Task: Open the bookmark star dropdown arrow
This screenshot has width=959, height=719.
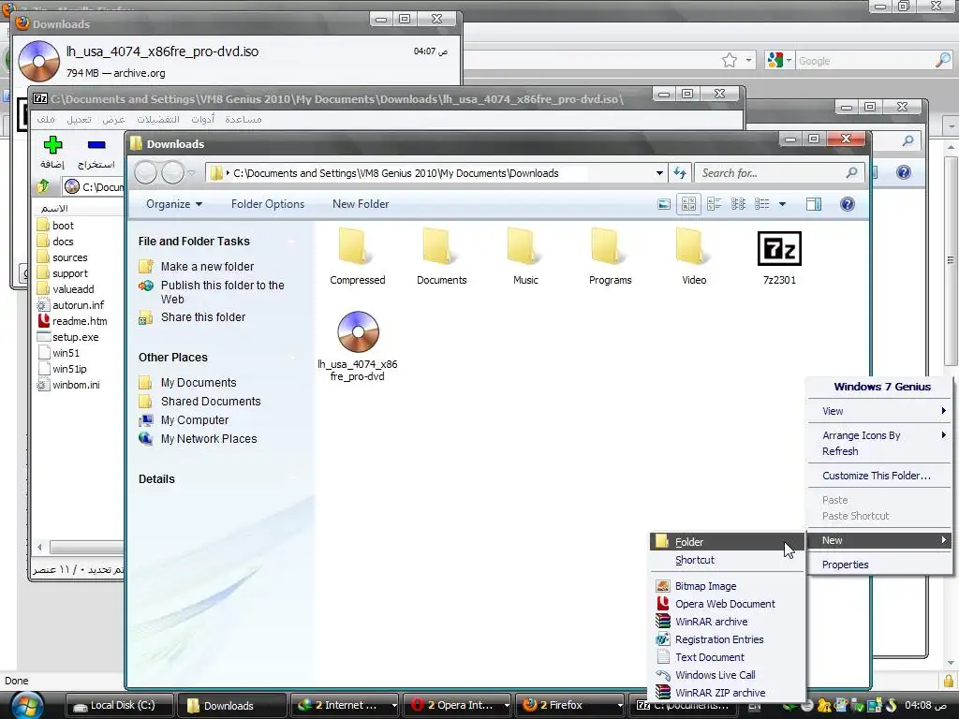Action: pos(748,61)
